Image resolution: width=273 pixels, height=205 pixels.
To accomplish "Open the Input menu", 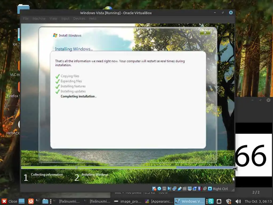I will 65,18.
